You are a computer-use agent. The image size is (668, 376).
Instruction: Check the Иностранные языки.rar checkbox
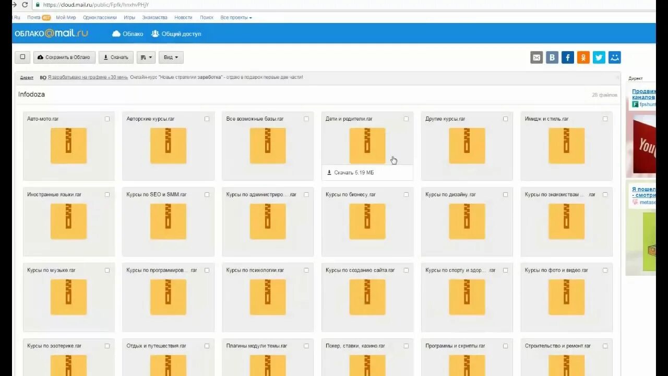pos(108,195)
